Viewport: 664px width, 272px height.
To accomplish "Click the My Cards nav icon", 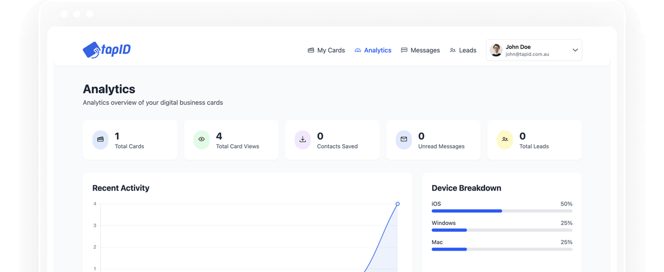I will click(x=311, y=50).
